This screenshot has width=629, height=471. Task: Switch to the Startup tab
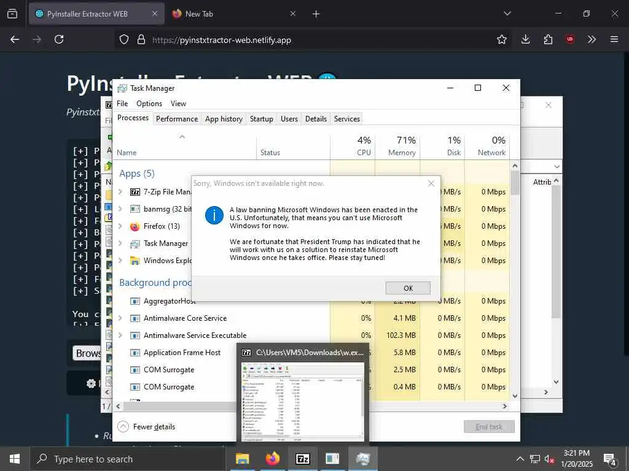(x=261, y=119)
